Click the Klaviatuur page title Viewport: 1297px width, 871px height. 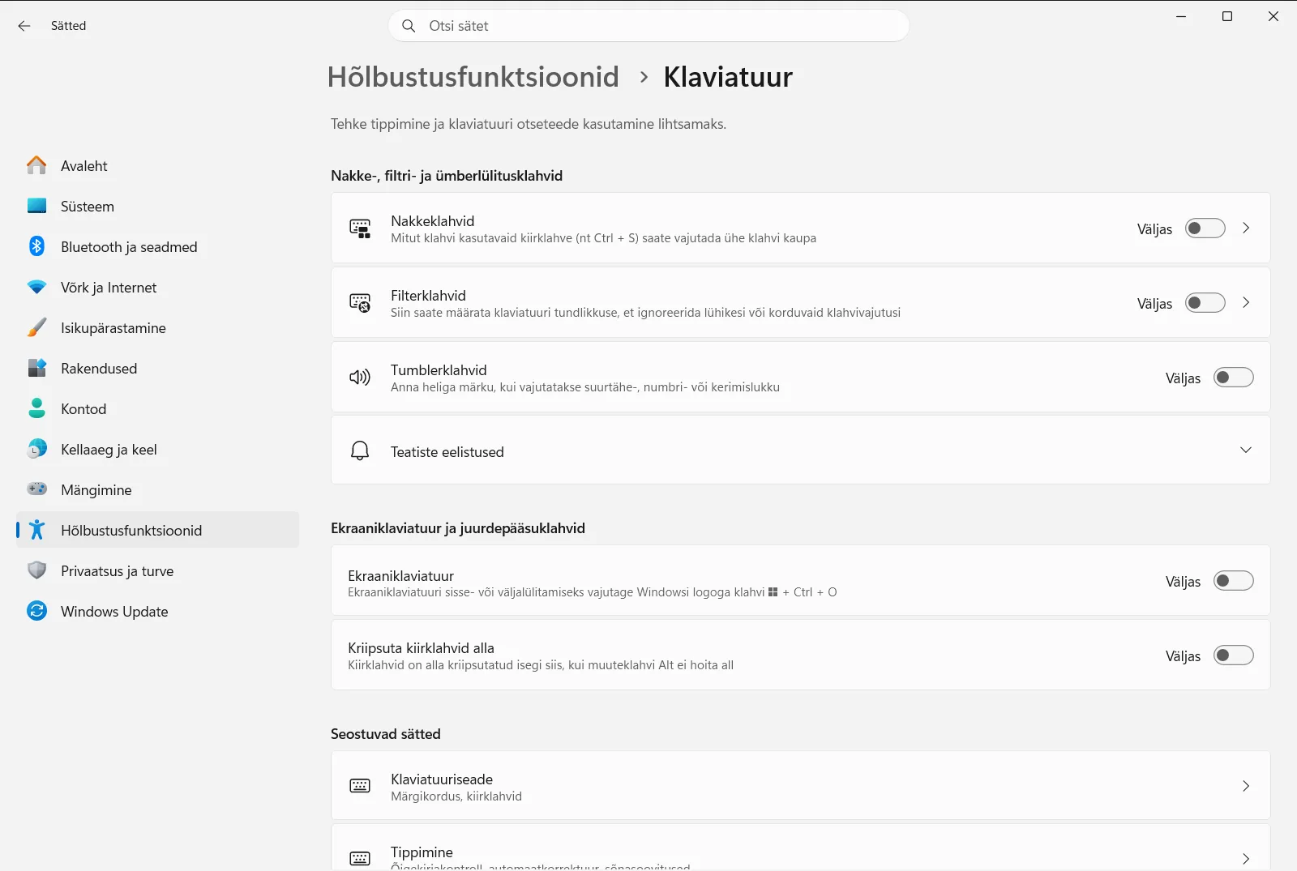728,77
